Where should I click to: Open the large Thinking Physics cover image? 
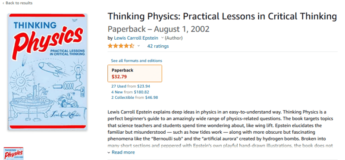coord(47,72)
